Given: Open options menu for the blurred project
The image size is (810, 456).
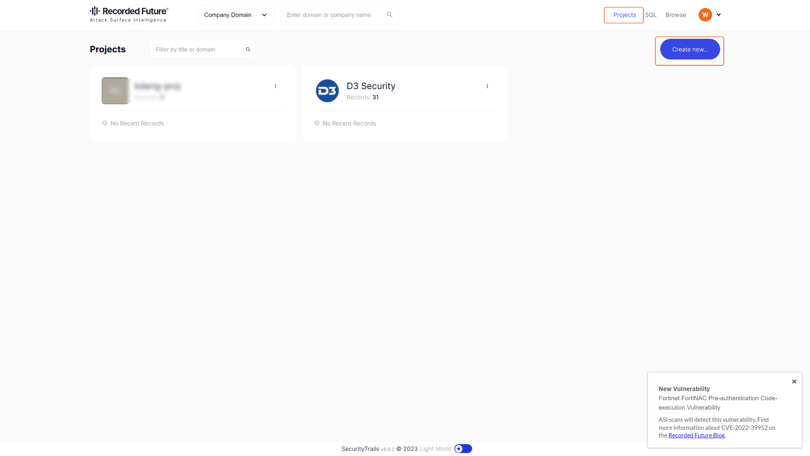Looking at the screenshot, I should 275,86.
